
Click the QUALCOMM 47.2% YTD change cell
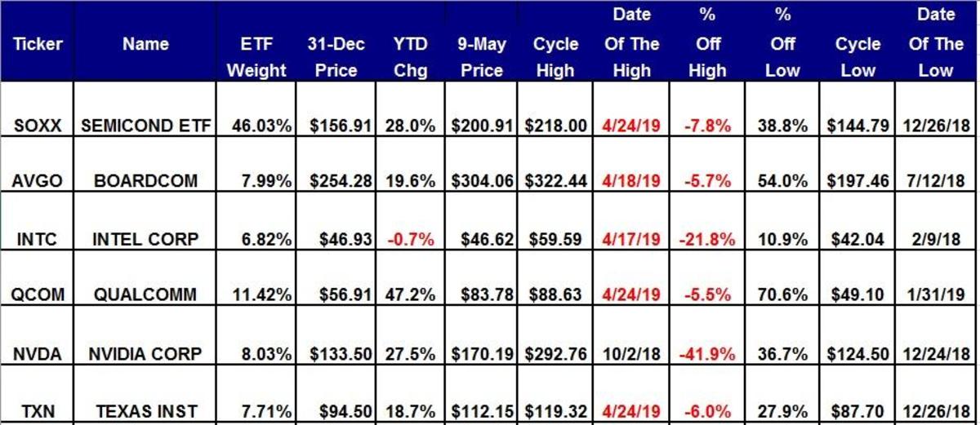(x=410, y=294)
